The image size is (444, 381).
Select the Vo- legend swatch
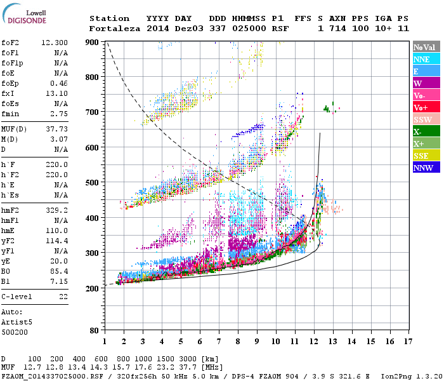426,95
